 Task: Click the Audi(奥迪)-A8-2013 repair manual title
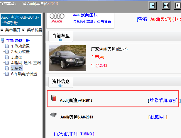tap(76, 100)
